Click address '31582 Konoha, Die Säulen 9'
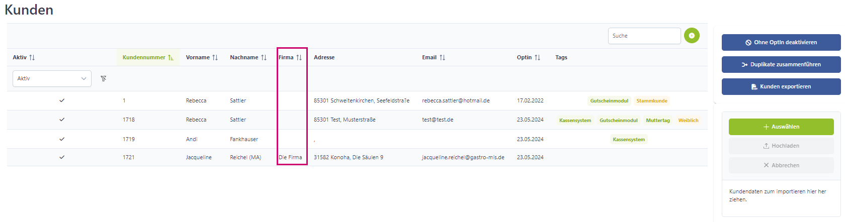The height and width of the screenshot is (222, 845). click(x=349, y=157)
